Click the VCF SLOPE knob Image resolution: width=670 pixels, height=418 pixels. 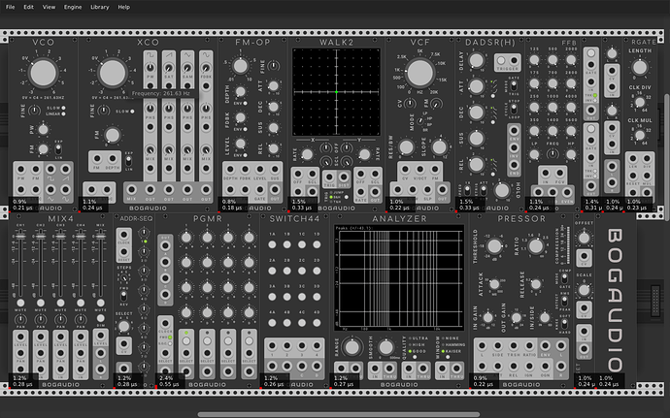pos(439,146)
